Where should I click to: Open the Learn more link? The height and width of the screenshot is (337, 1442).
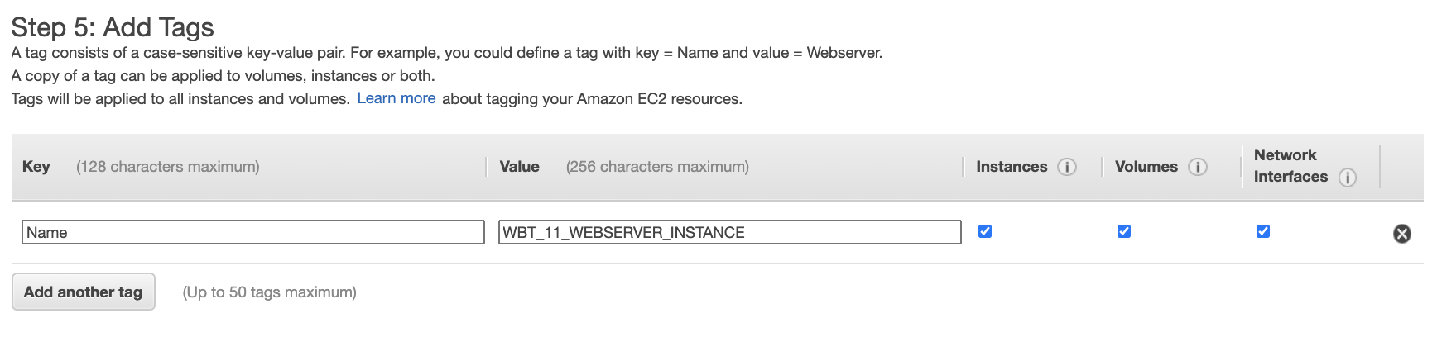pyautogui.click(x=396, y=98)
